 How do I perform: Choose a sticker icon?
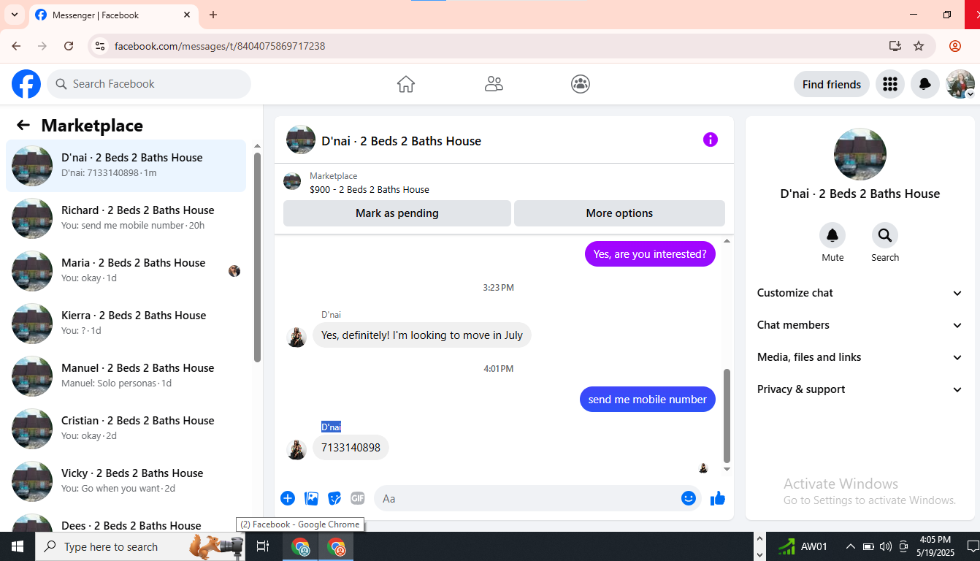click(x=334, y=498)
